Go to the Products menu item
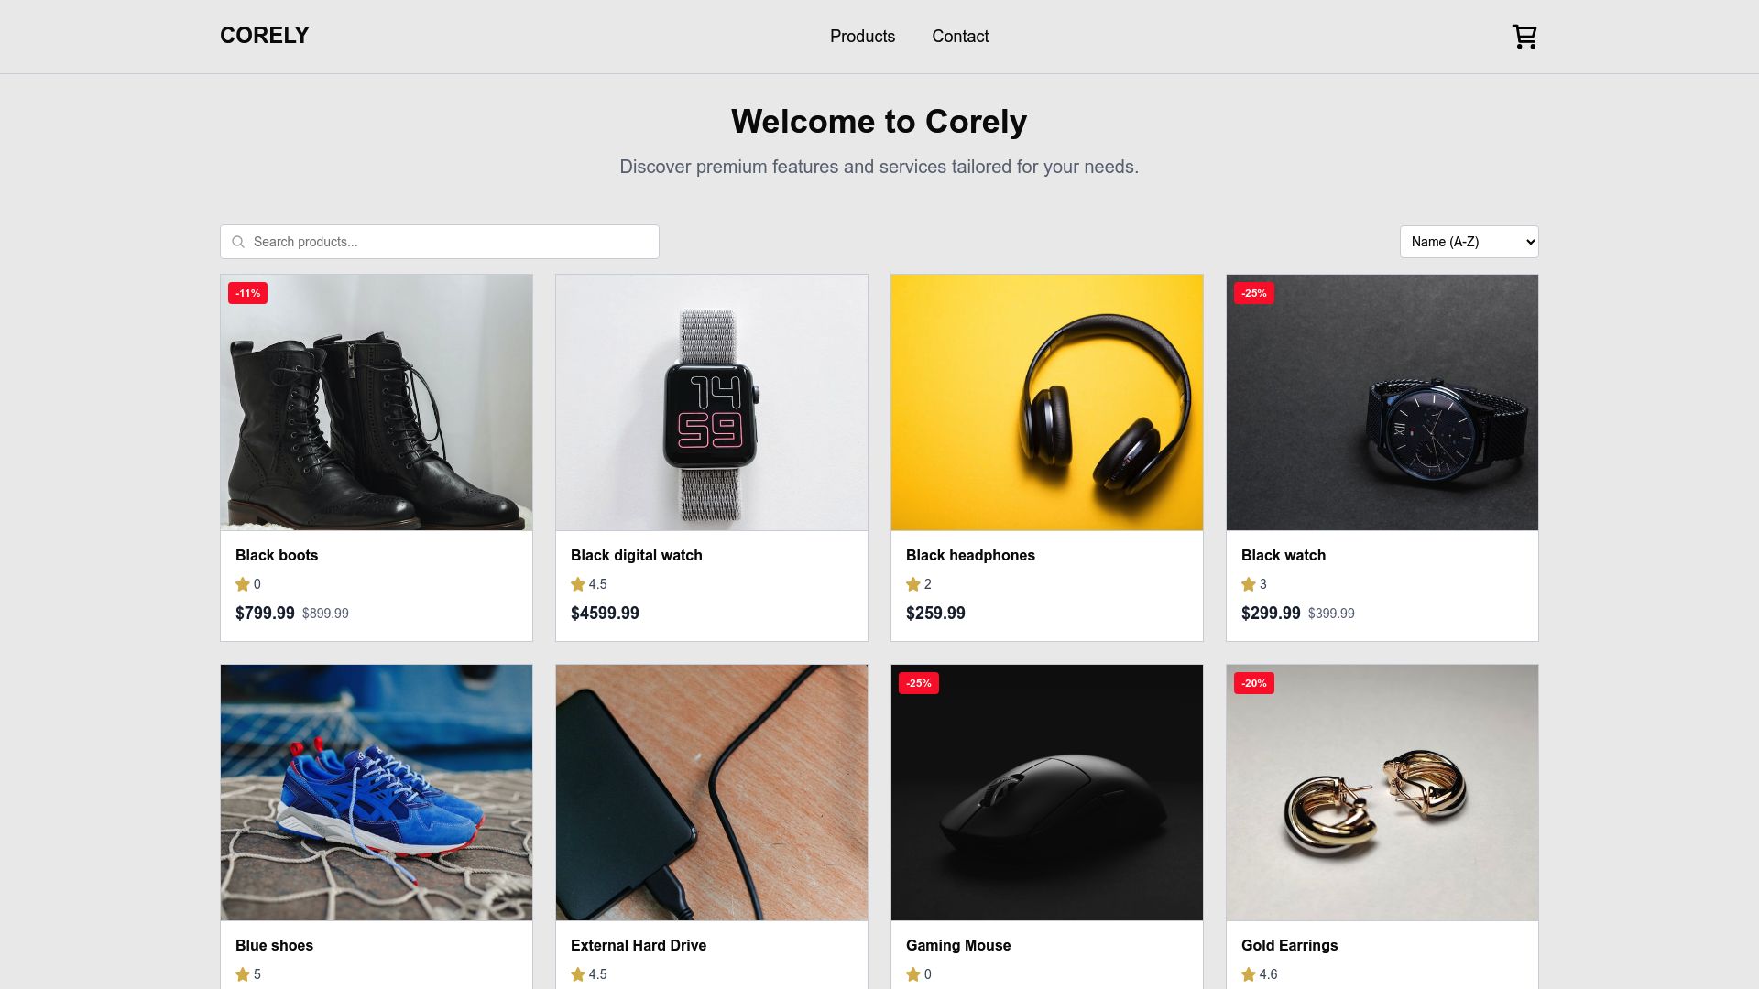1759x989 pixels. [x=862, y=37]
